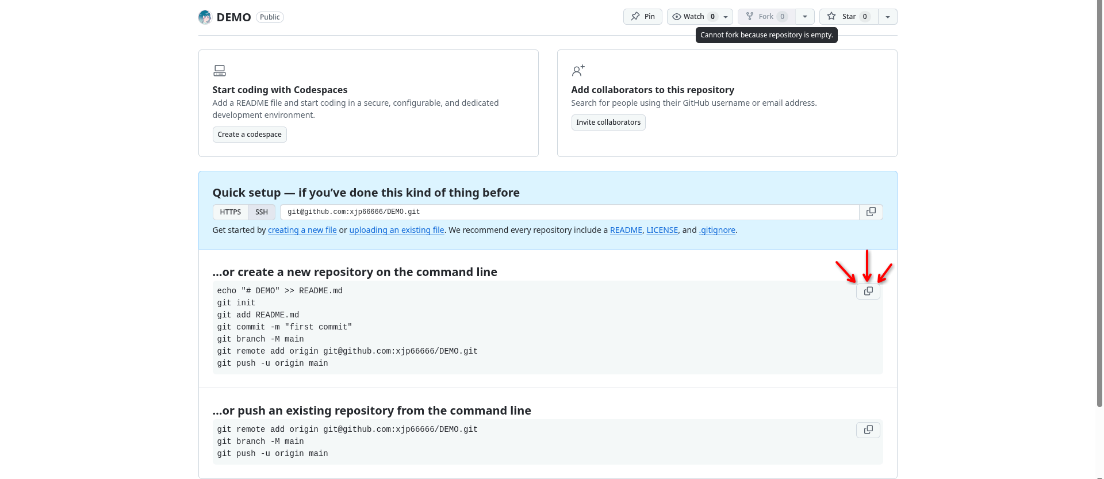Copy the new repository commands
This screenshot has height=479, width=1104.
pyautogui.click(x=868, y=292)
